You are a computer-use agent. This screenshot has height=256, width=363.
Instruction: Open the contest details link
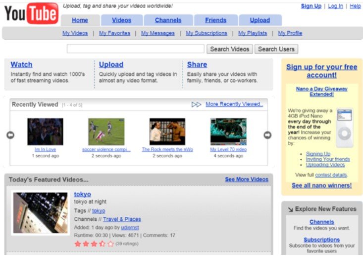point(331,175)
